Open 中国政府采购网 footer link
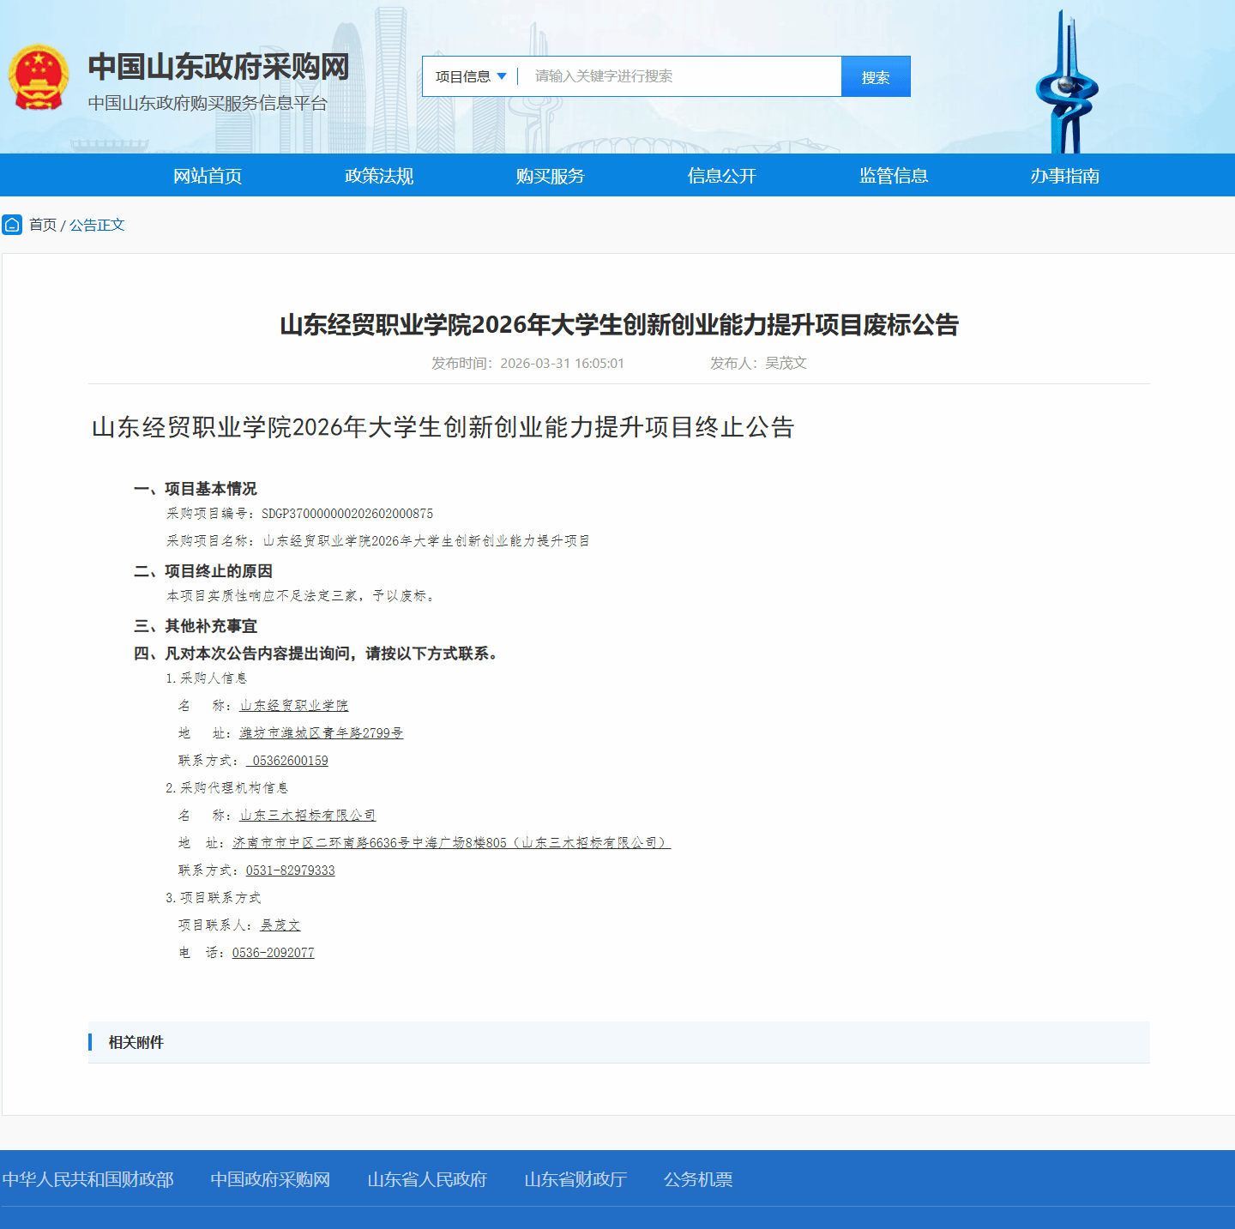The height and width of the screenshot is (1229, 1235). (270, 1179)
